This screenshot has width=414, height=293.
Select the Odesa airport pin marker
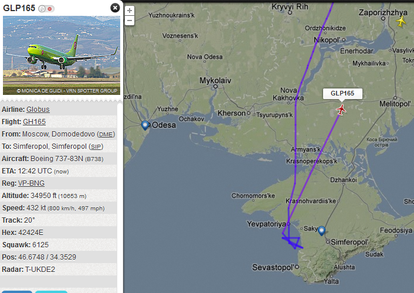(x=145, y=125)
